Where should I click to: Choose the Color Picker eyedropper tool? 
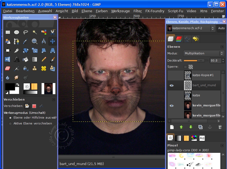pyautogui.click(x=26, y=41)
